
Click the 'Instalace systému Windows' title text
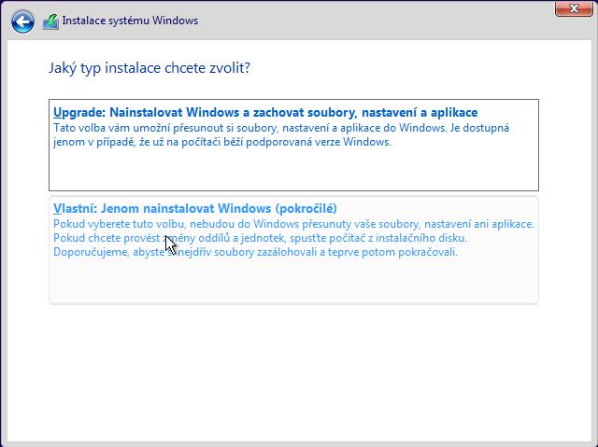[130, 21]
